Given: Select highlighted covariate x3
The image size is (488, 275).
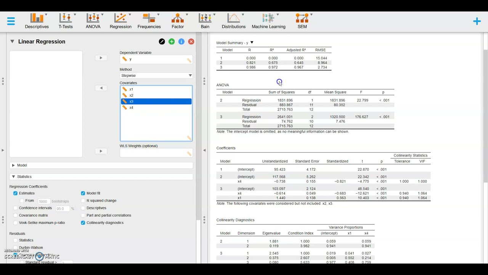Looking at the screenshot, I should pyautogui.click(x=156, y=102).
